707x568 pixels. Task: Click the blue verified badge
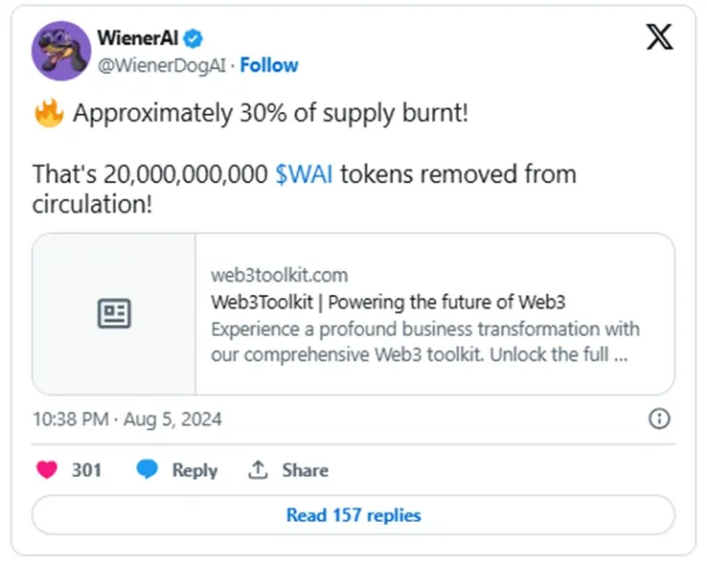point(194,38)
